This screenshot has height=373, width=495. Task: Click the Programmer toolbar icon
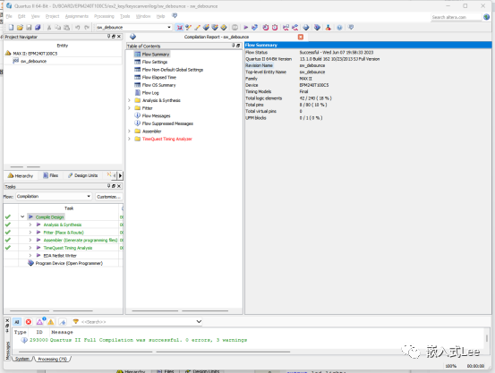pos(317,28)
